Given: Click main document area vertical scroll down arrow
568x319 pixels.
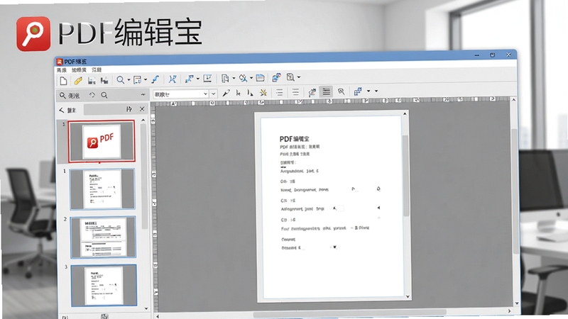Looking at the screenshot, I should point(517,303).
